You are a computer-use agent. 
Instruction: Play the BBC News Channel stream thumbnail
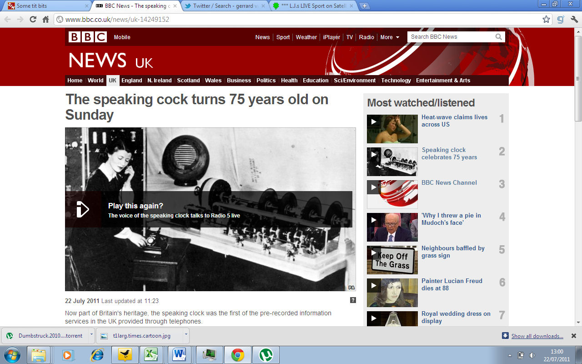pos(392,194)
